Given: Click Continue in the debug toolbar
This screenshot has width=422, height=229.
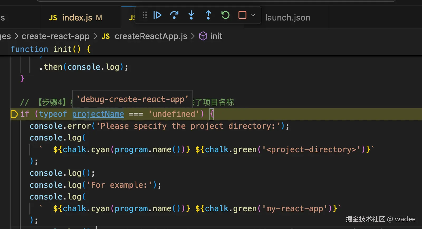Looking at the screenshot, I should 157,15.
